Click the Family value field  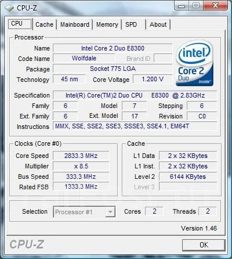(66, 106)
